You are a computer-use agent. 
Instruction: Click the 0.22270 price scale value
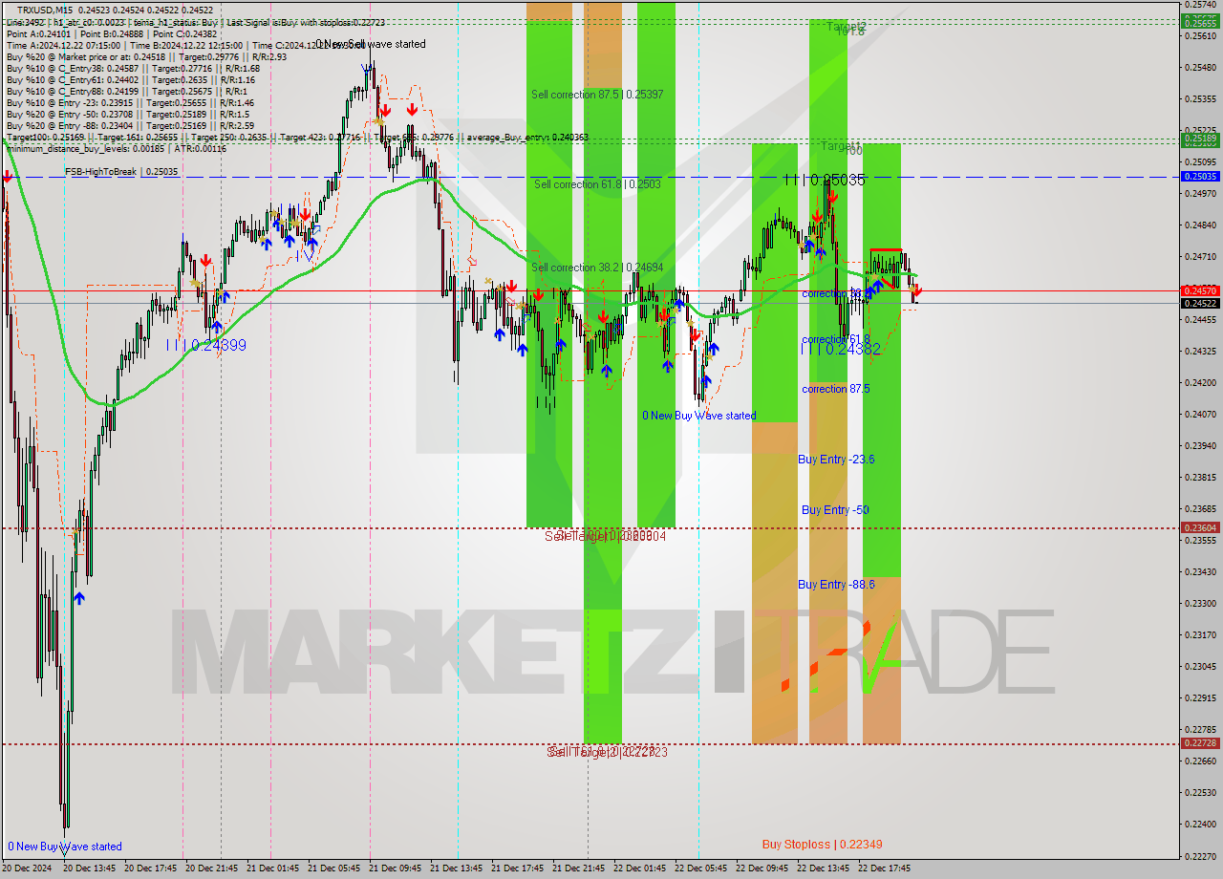click(1200, 855)
